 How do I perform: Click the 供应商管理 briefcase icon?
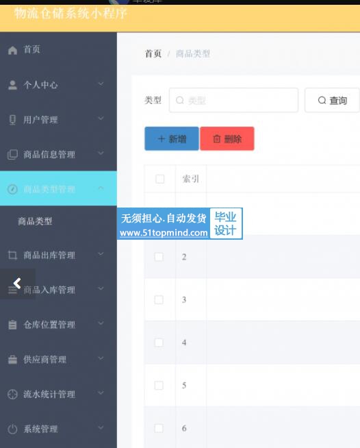coord(12,360)
